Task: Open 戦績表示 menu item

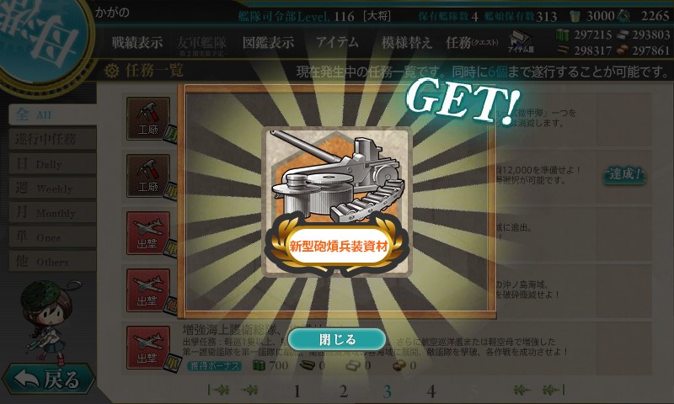Action: click(137, 42)
